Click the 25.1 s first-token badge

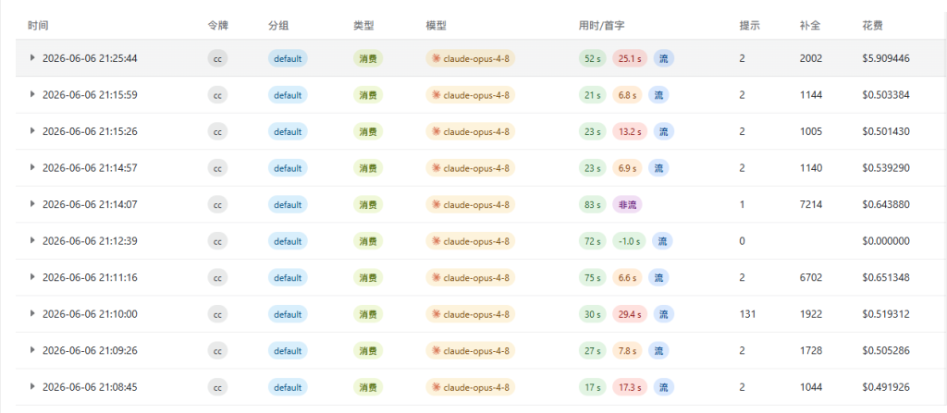click(630, 58)
